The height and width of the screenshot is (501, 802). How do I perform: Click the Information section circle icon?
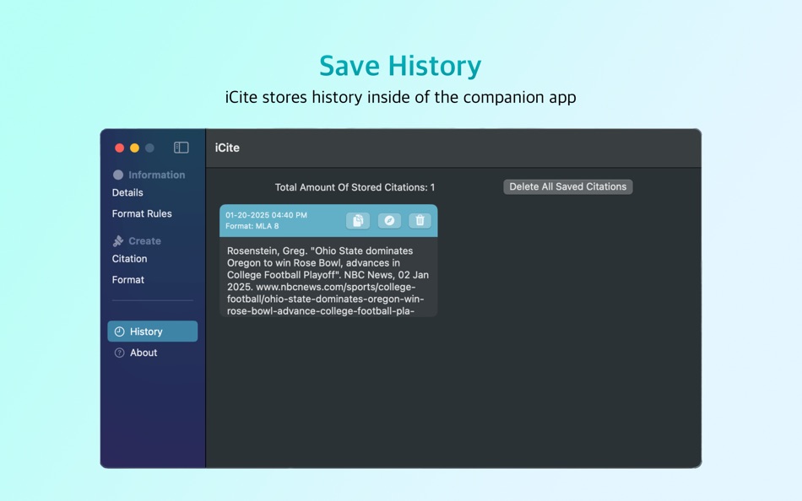[118, 175]
